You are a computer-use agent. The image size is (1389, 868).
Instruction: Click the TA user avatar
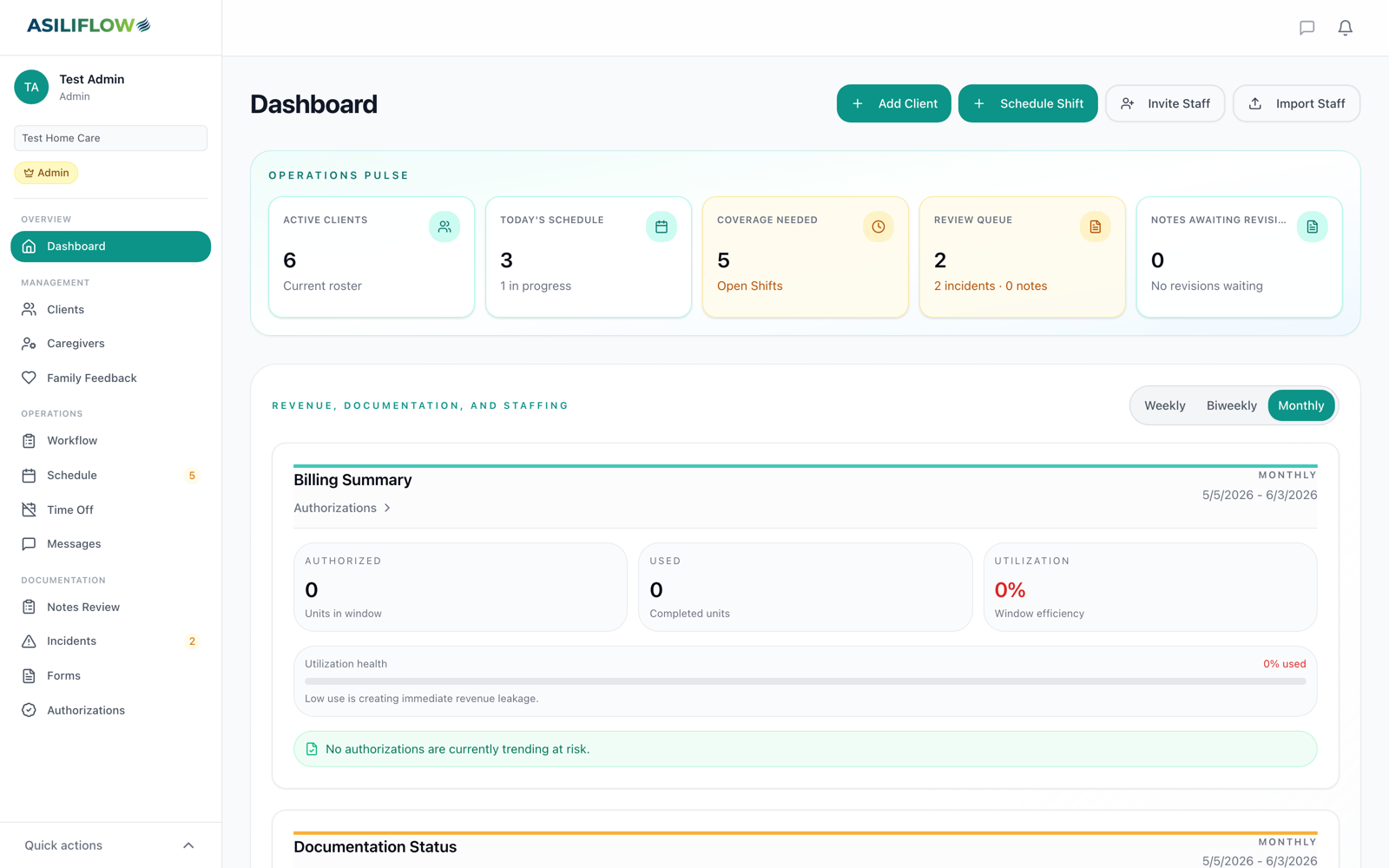coord(31,87)
